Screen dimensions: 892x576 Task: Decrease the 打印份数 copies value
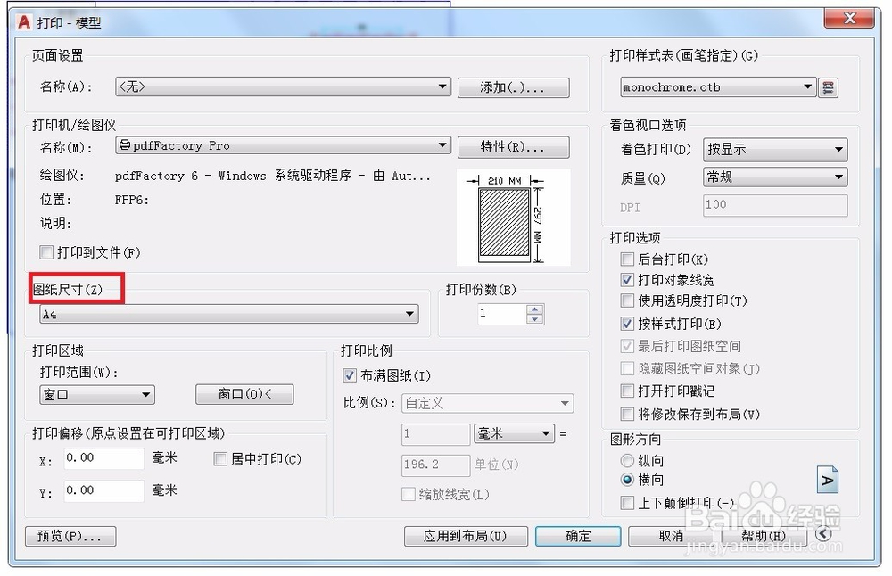[534, 319]
